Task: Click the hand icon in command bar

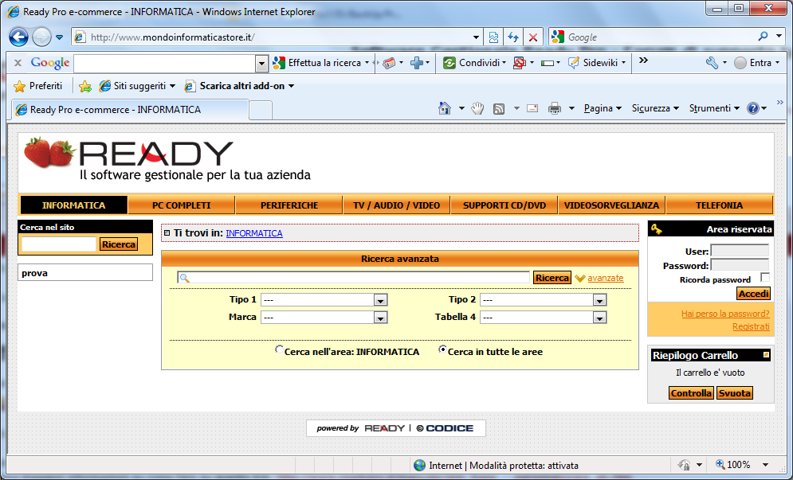Action: [x=477, y=108]
